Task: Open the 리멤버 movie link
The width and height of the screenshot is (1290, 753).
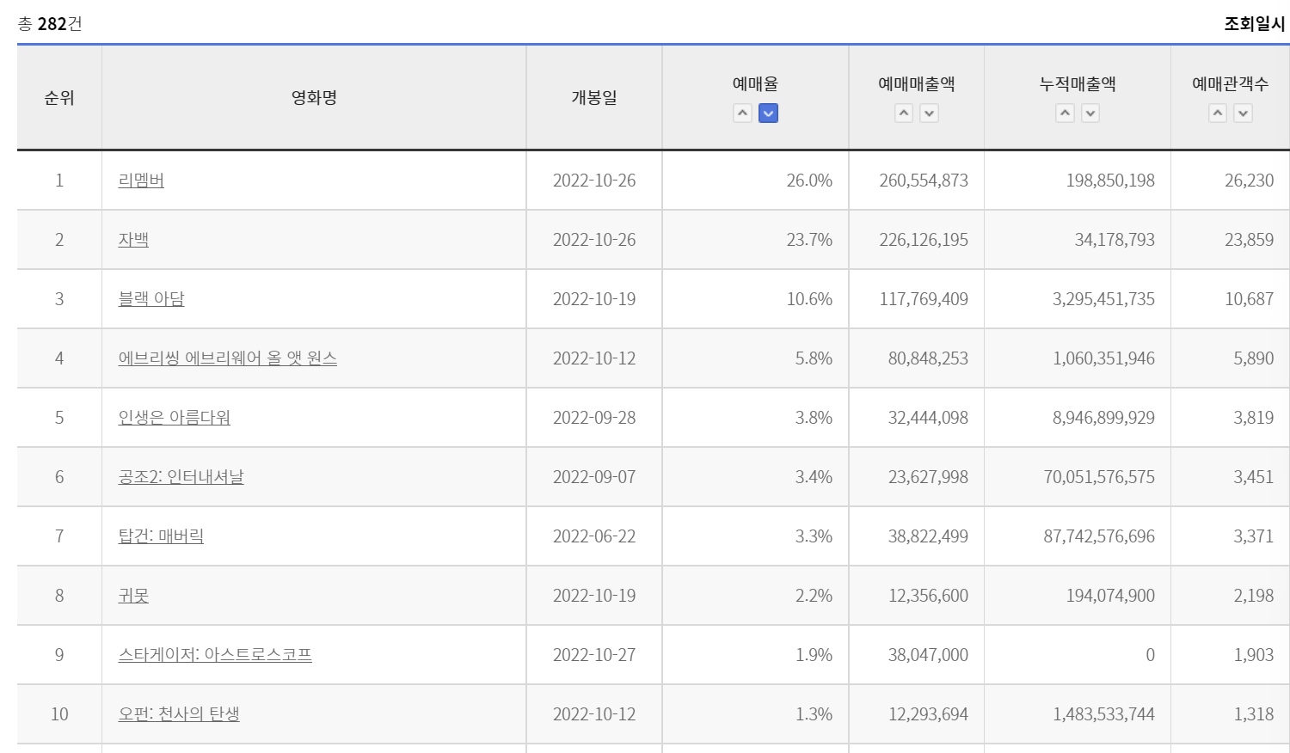Action: 141,181
